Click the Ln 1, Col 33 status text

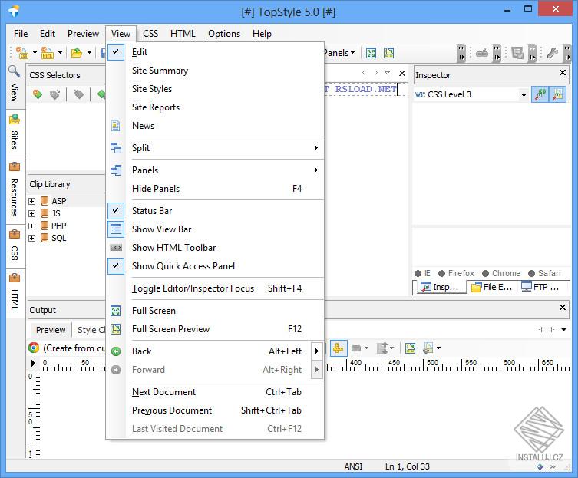[408, 466]
